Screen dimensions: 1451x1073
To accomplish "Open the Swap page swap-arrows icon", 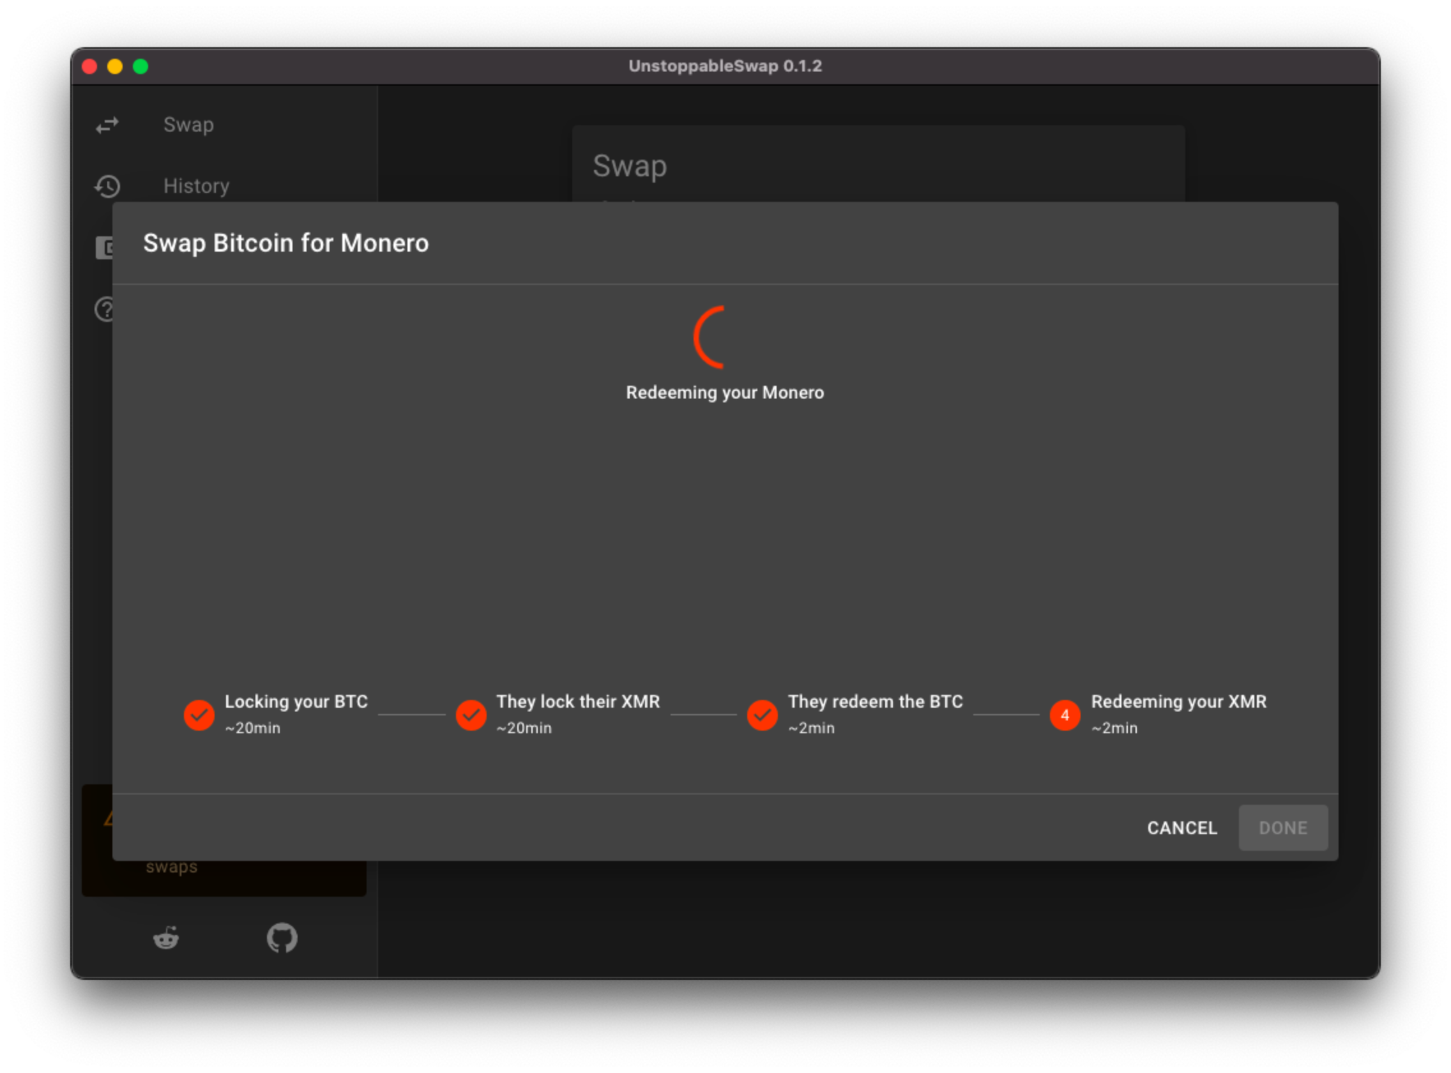I will click(x=107, y=125).
